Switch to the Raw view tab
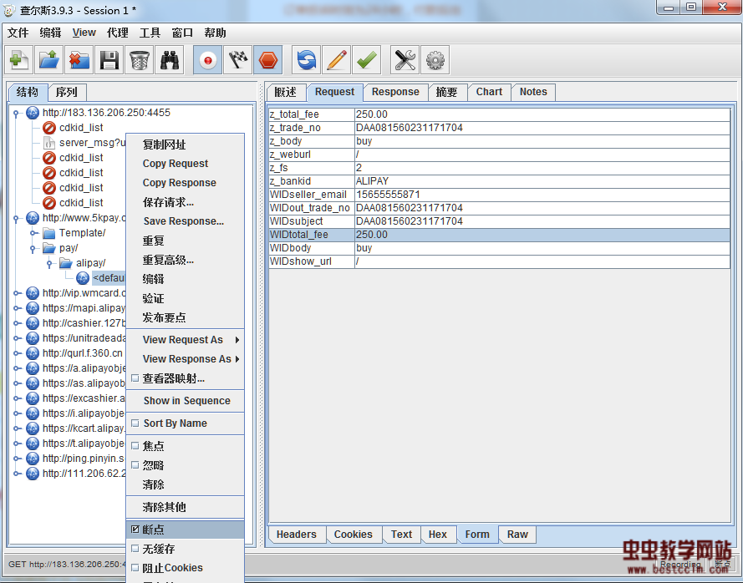This screenshot has width=743, height=583. tap(517, 535)
